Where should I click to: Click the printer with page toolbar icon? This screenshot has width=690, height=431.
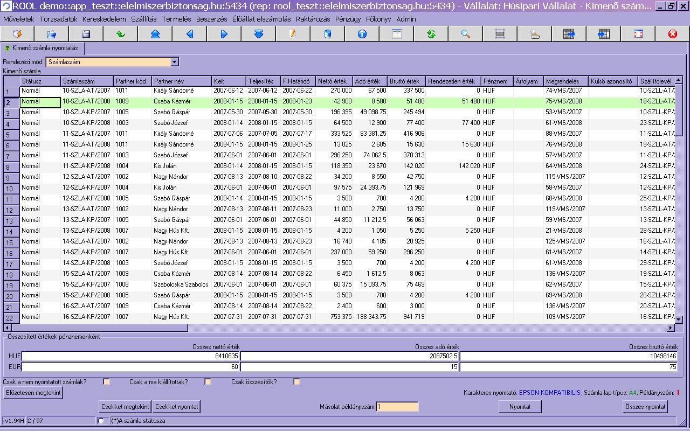pos(535,34)
